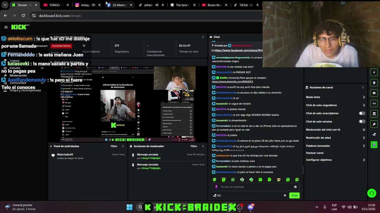The width and height of the screenshot is (380, 213).
Task: Toggle Chat de solo-suscriptores switch
Action: [x=362, y=113]
